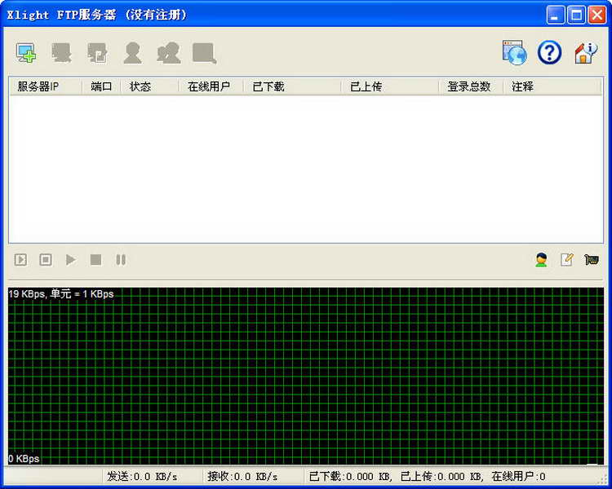Click the greyed modify server icon
Screen dimensions: 612x489
click(97, 53)
